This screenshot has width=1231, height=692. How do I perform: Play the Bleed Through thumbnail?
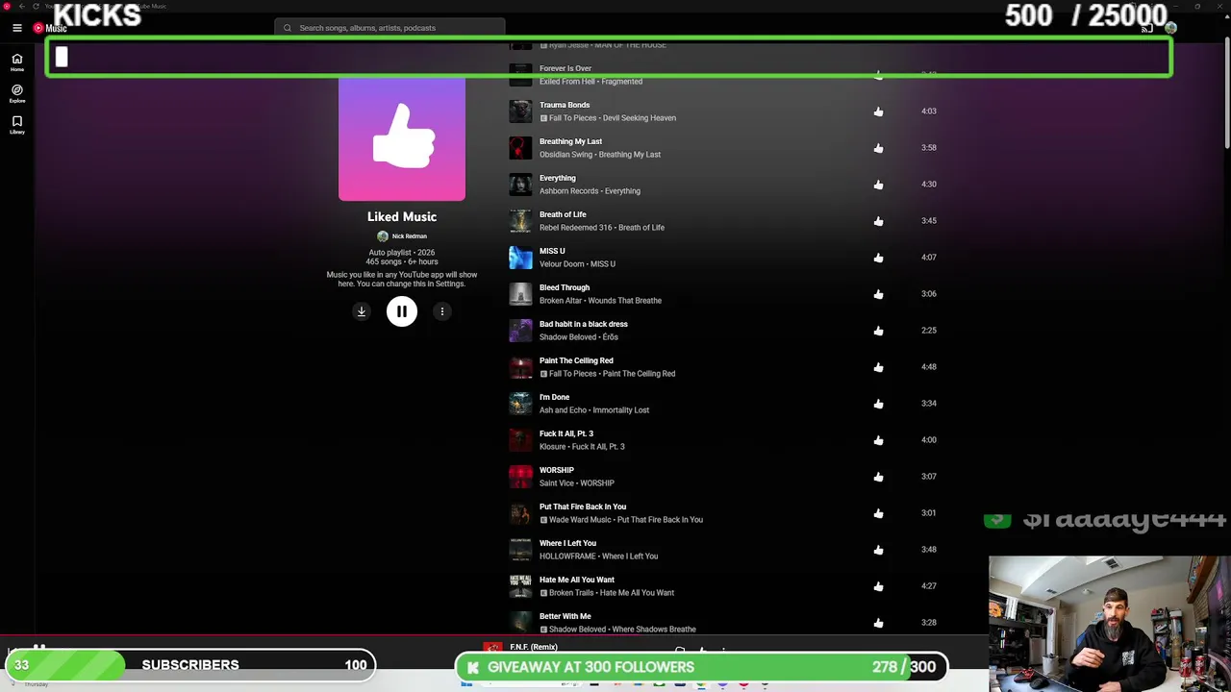point(520,294)
